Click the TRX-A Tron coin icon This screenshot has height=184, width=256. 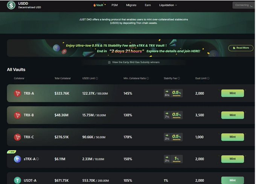click(17, 93)
